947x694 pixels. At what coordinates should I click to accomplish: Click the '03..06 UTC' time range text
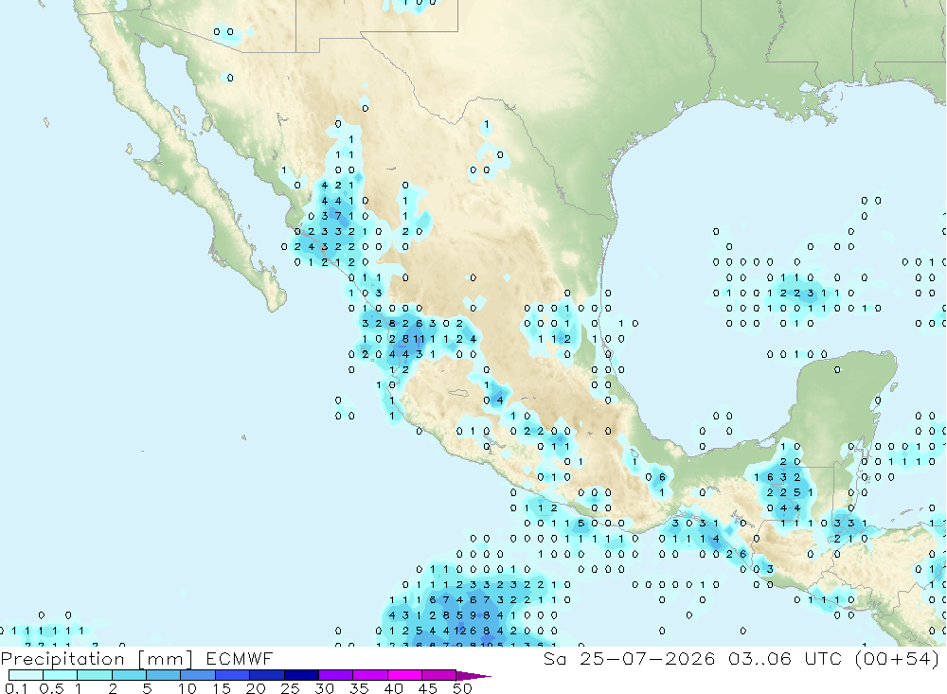(785, 658)
